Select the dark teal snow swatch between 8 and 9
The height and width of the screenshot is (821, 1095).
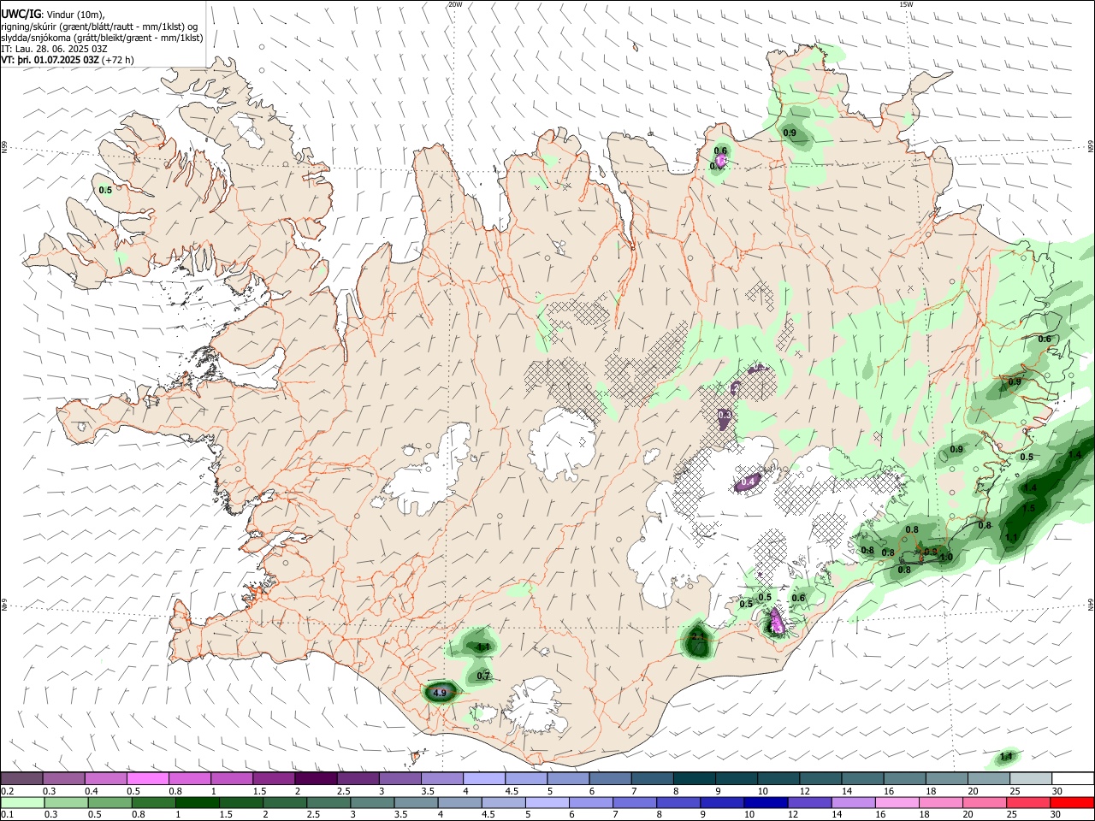point(694,778)
